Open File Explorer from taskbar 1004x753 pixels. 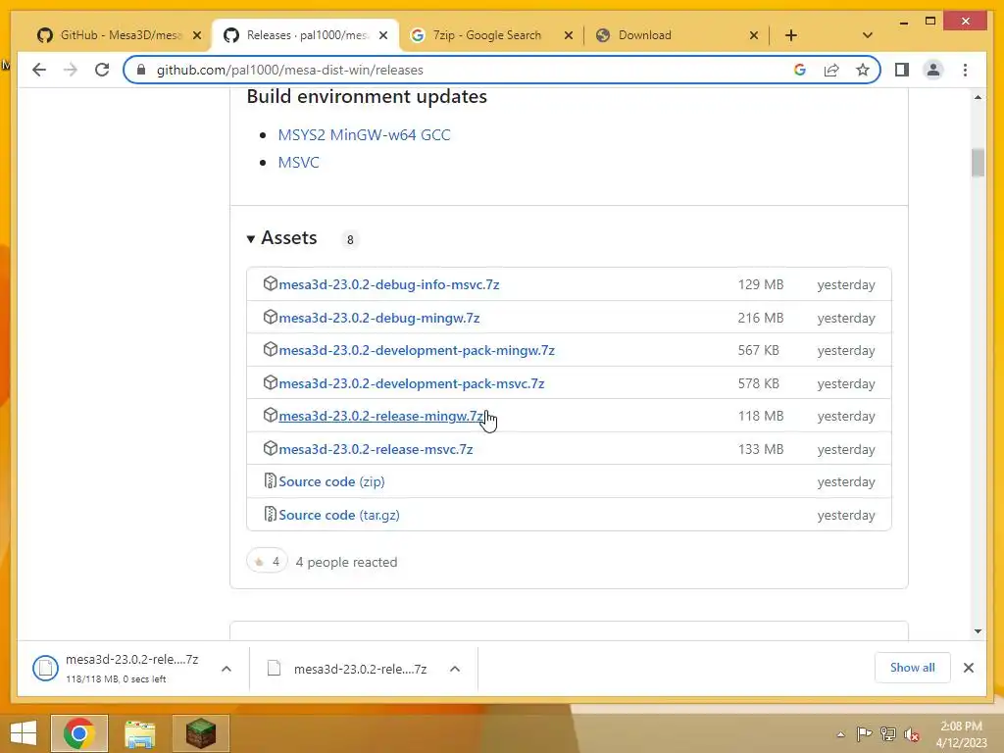pos(139,733)
